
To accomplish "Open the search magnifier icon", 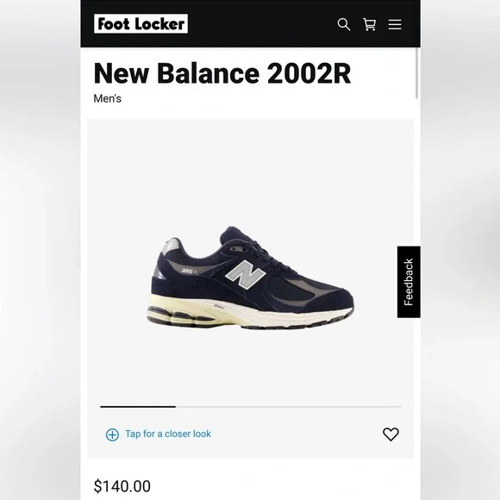I will (344, 24).
